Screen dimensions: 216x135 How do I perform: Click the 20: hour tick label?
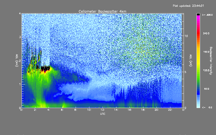tap(157, 110)
